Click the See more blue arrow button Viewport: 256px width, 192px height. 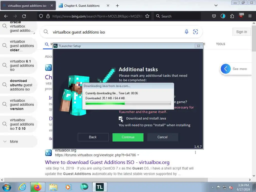click(225, 69)
